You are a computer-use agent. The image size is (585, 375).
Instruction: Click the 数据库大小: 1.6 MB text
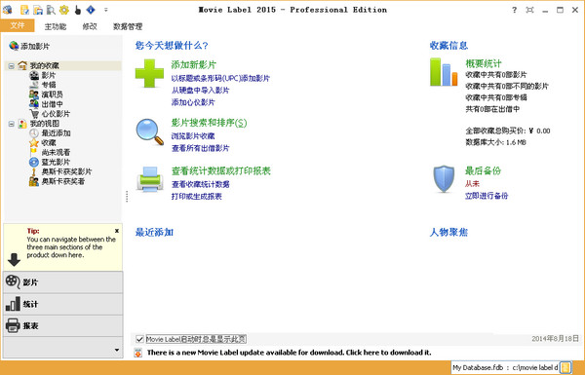(x=495, y=142)
